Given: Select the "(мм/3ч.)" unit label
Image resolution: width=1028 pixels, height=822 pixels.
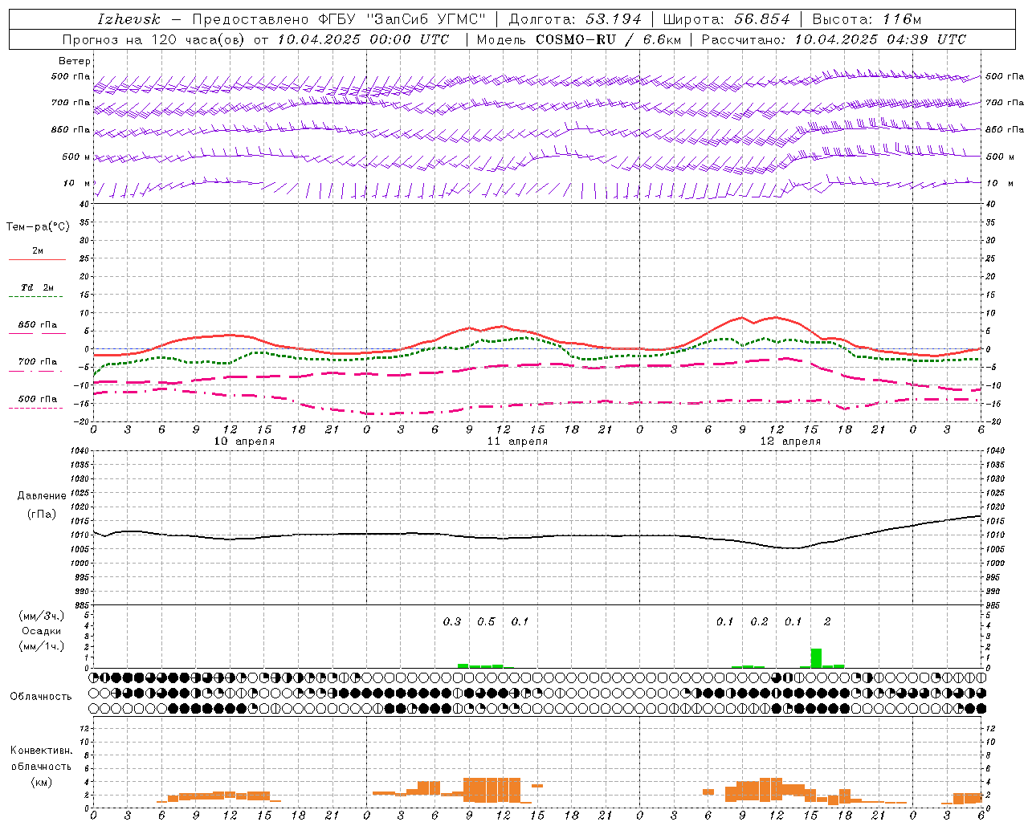Looking at the screenshot, I should tap(41, 616).
